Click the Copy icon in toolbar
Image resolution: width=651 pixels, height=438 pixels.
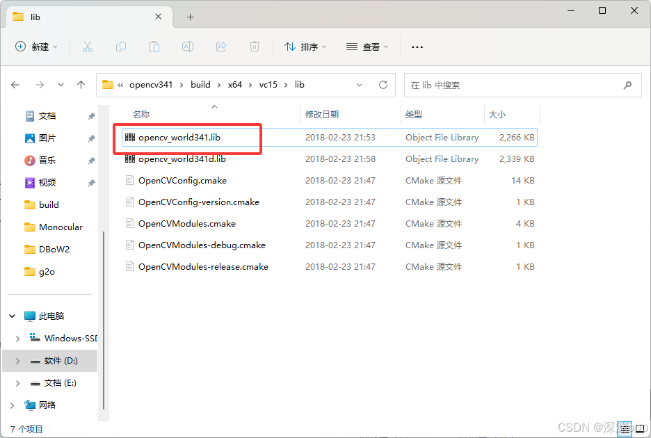point(121,47)
